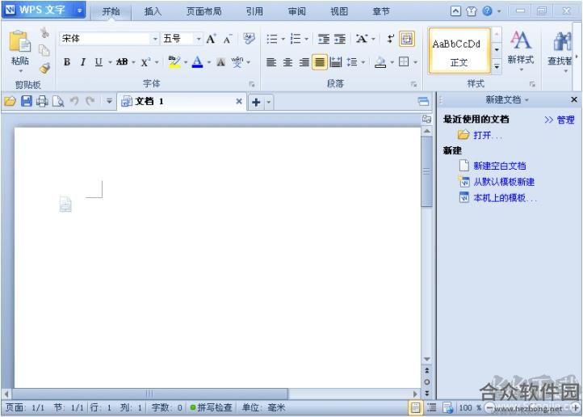The image size is (583, 417).
Task: Open the borders dropdown arrow
Action: coord(416,62)
